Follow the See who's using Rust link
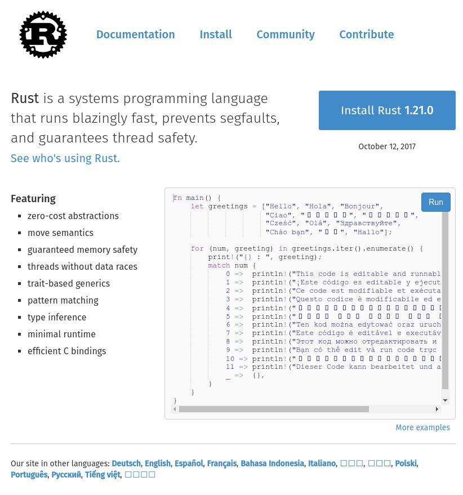Image resolution: width=463 pixels, height=495 pixels. coord(65,158)
